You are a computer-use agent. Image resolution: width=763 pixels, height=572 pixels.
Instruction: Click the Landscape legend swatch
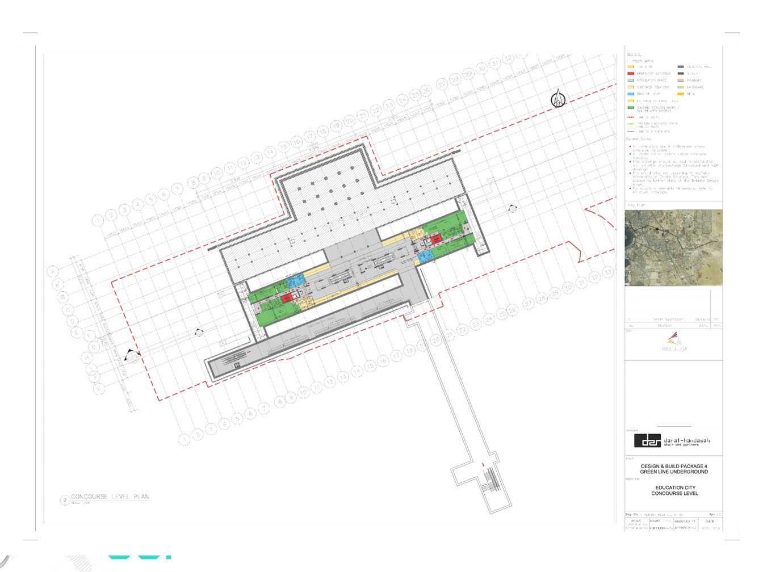click(x=680, y=87)
